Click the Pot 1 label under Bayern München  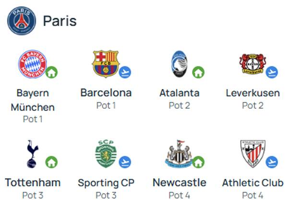(33, 119)
